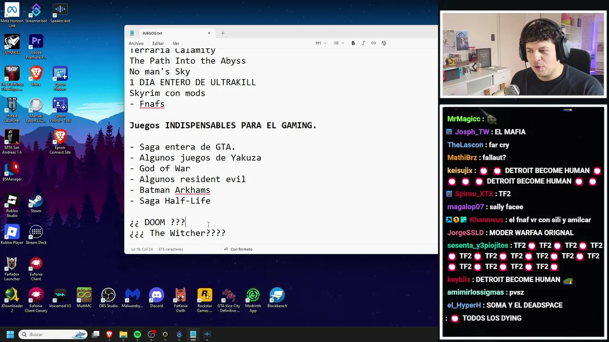The image size is (609, 342).
Task: Open Stream Deck desktop icon
Action: coord(36,234)
